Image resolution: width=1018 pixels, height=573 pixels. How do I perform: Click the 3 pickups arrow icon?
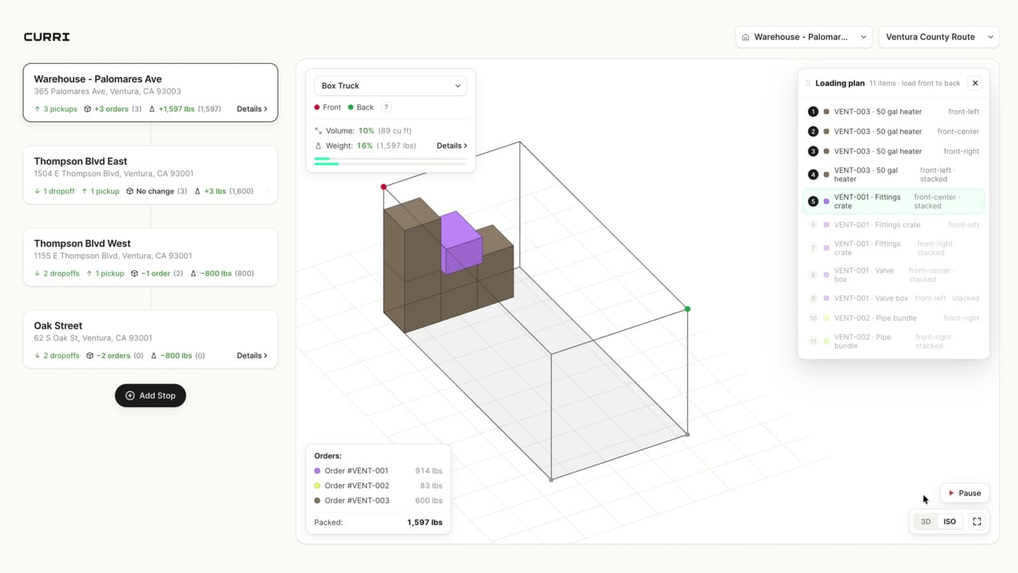[x=38, y=109]
